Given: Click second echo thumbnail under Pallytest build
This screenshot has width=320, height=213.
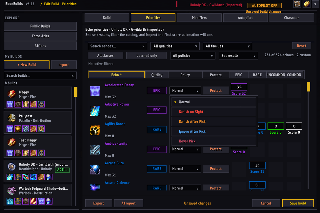Looking at the screenshot, I should 18,129.
